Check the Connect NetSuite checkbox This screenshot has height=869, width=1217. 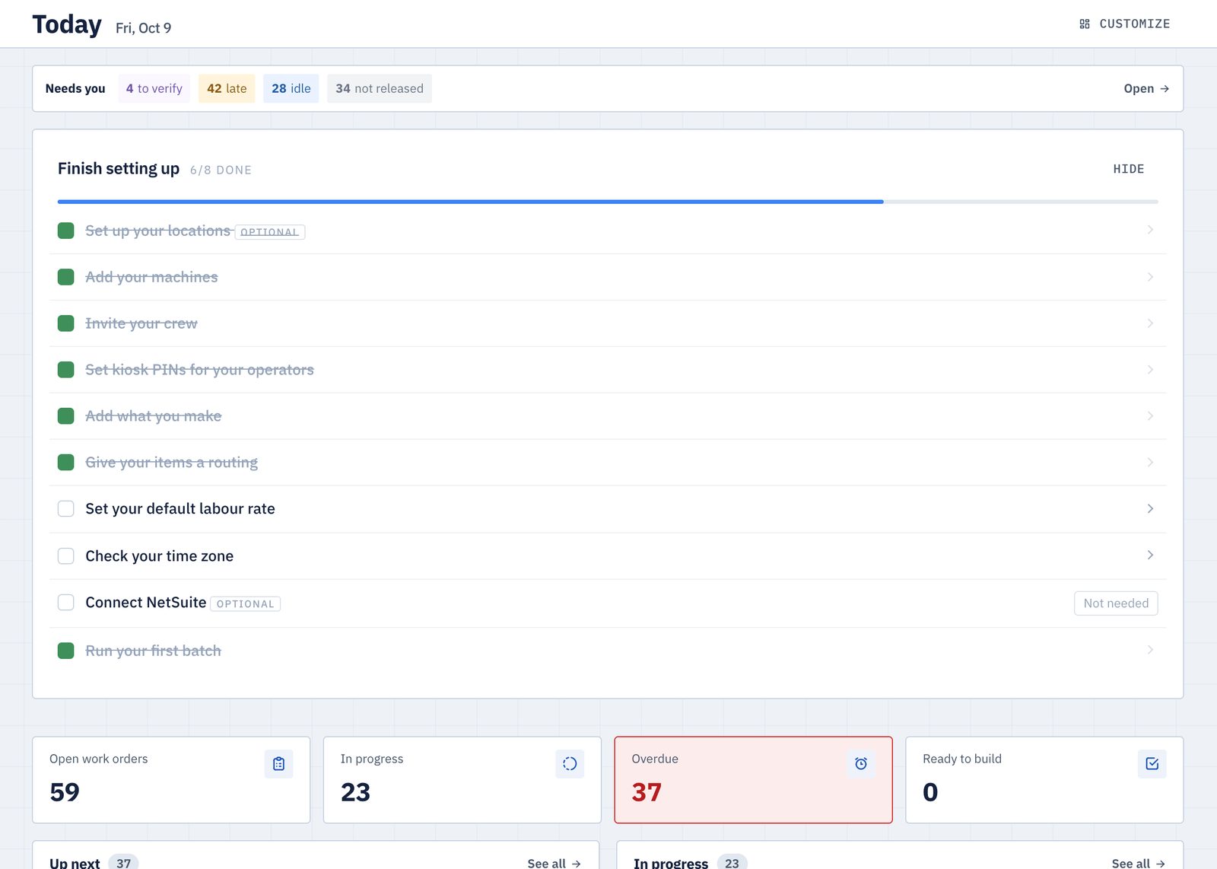(x=66, y=603)
